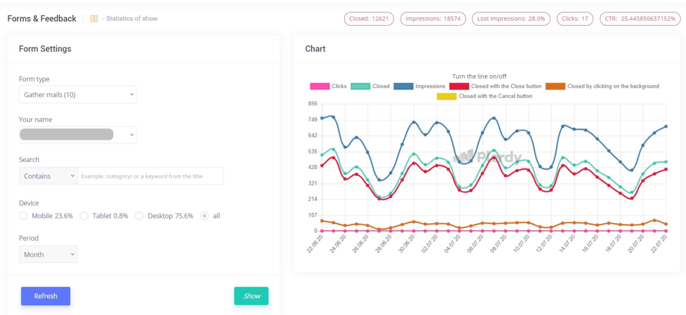Open the Contains search filter dropdown
Screen dimensions: 686x315
click(48, 176)
